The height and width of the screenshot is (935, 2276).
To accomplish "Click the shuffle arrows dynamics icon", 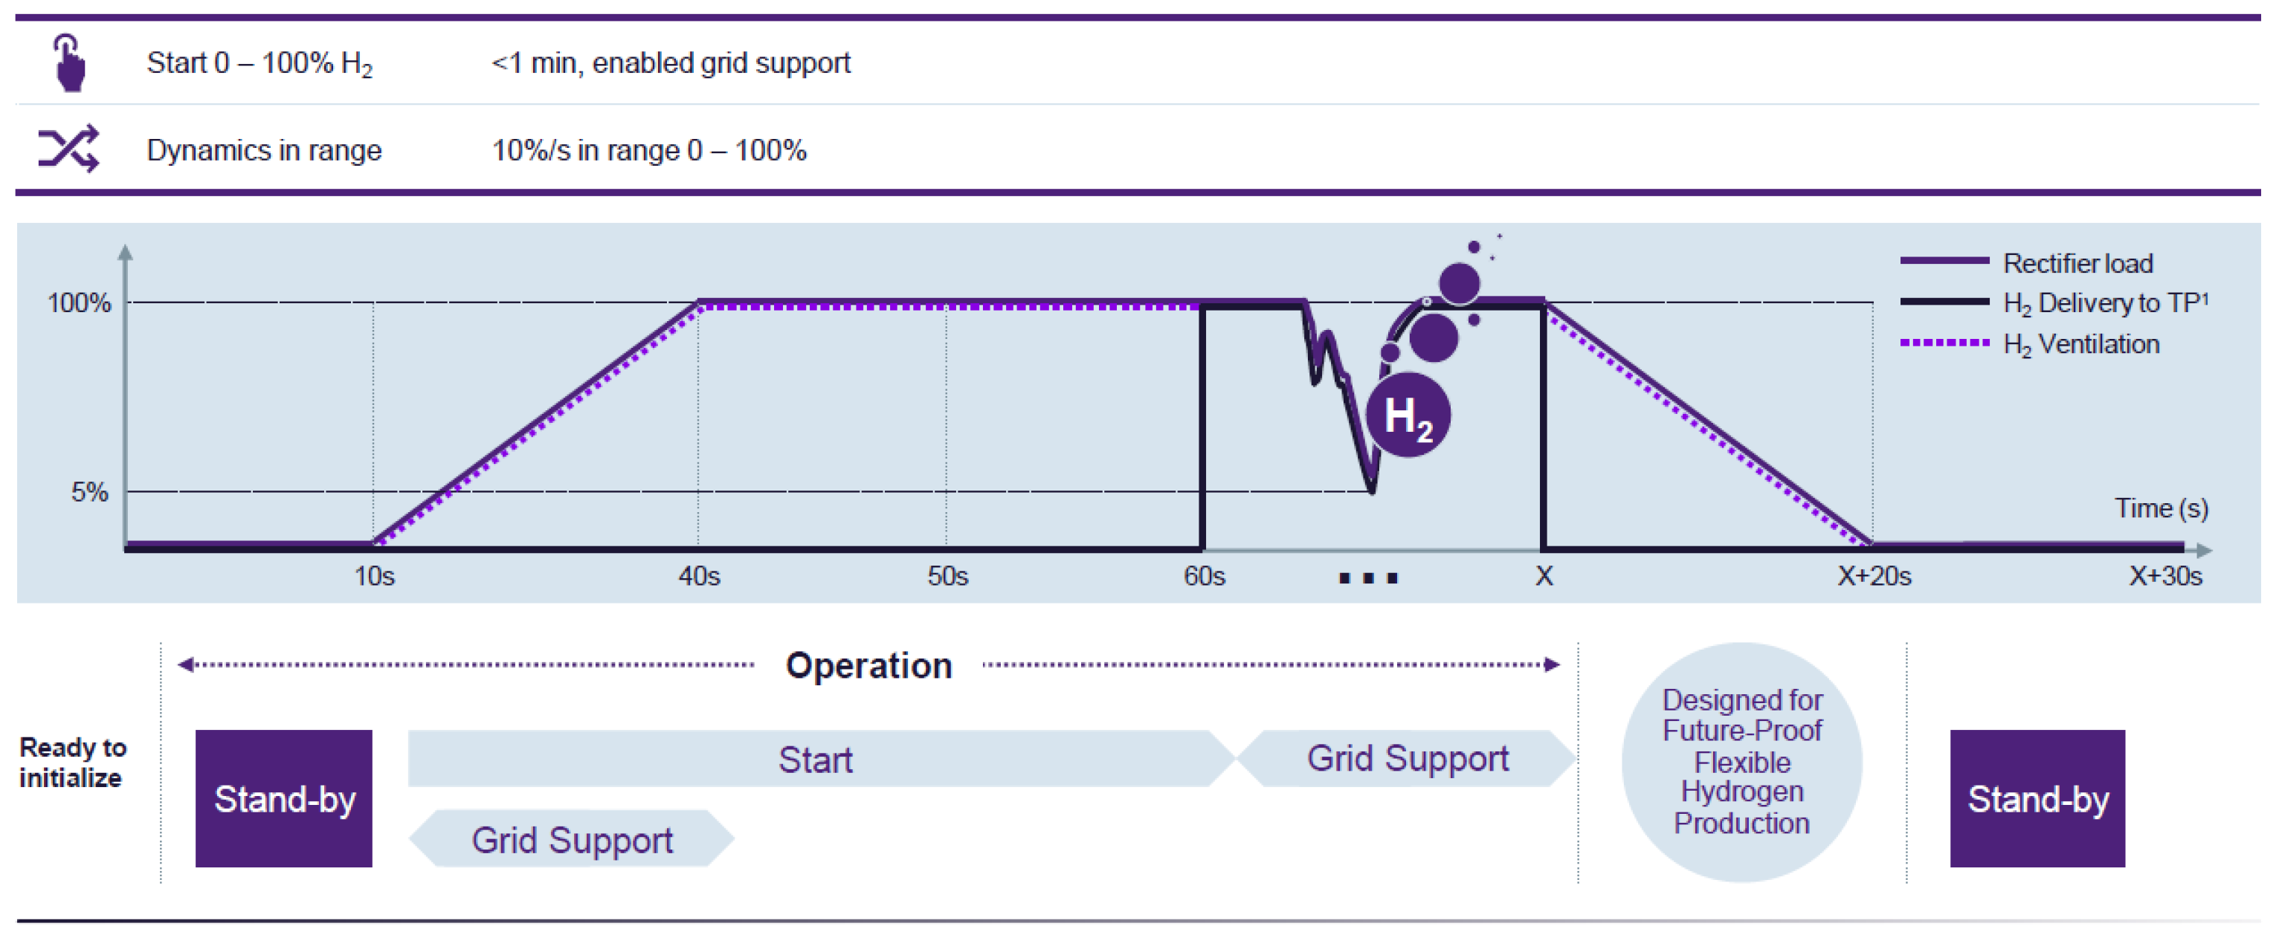I will point(68,149).
